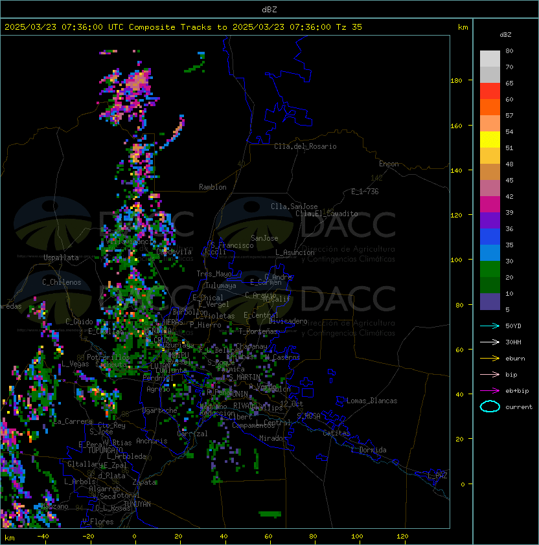Click the Catitas map label

[x=336, y=433]
